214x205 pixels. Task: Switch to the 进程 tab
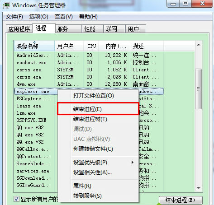[43, 28]
